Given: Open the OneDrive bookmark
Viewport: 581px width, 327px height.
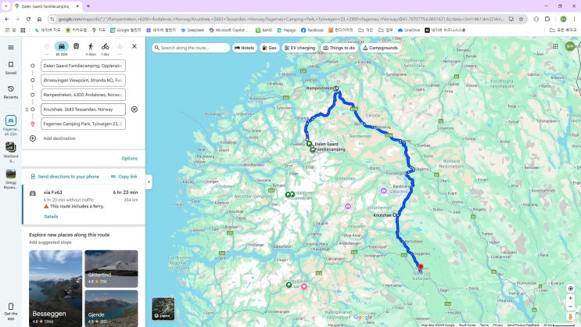Looking at the screenshot, I should 409,30.
